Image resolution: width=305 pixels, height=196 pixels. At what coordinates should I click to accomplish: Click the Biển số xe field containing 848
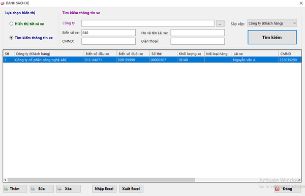point(109,33)
